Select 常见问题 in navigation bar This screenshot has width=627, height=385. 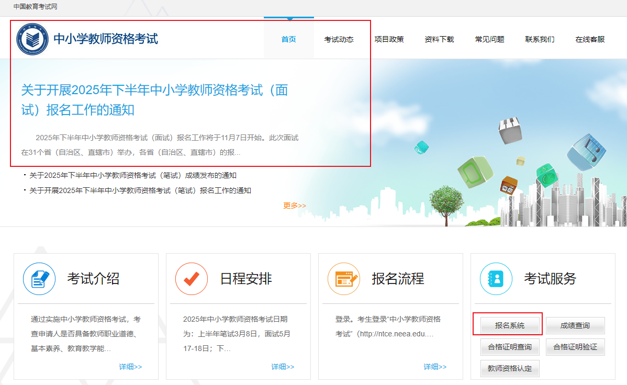(x=489, y=39)
